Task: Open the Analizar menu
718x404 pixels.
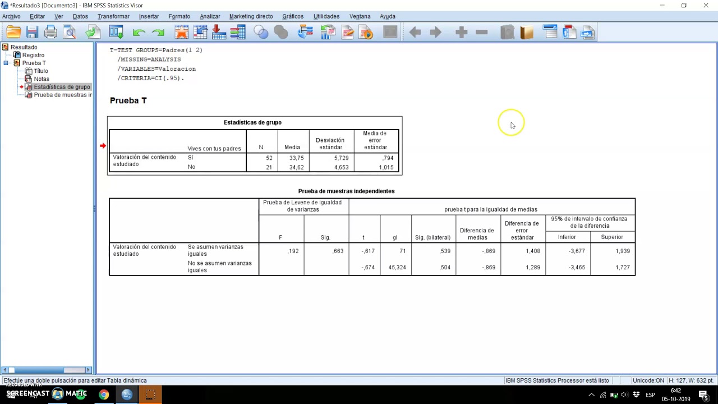Action: [x=210, y=16]
